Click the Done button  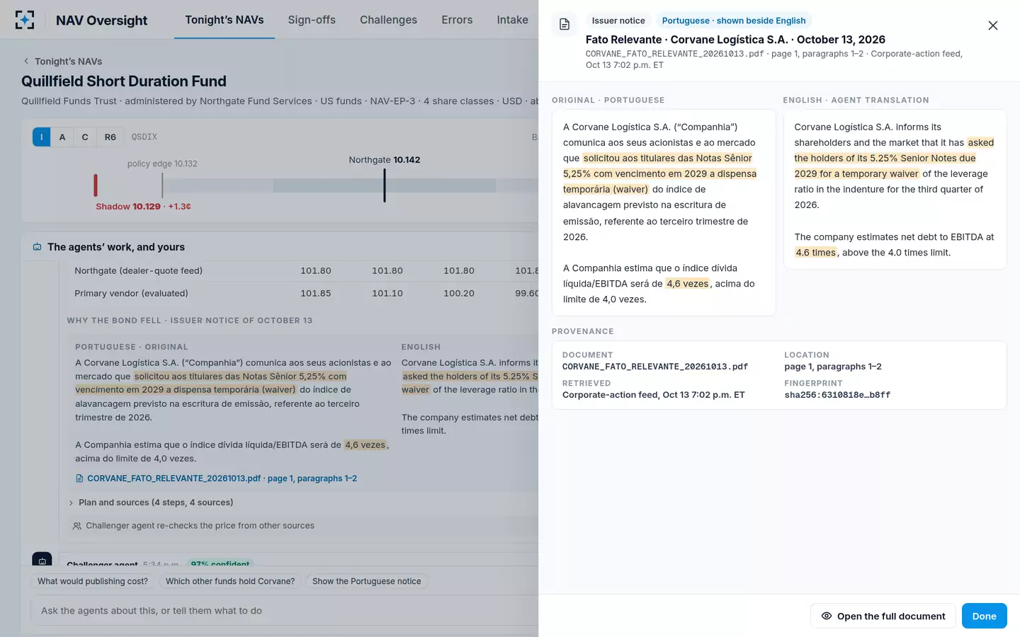point(984,616)
